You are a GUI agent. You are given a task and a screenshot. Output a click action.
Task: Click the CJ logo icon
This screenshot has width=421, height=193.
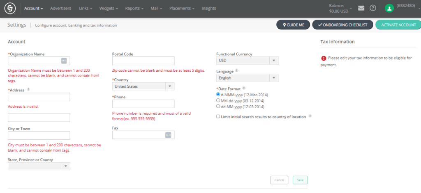10,8
